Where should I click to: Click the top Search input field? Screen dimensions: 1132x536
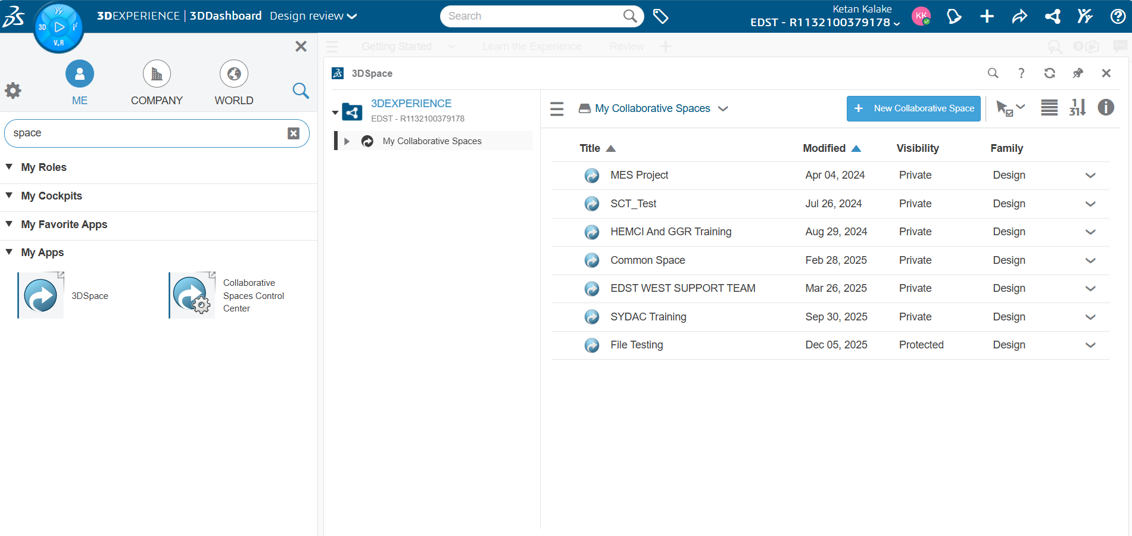(x=533, y=16)
